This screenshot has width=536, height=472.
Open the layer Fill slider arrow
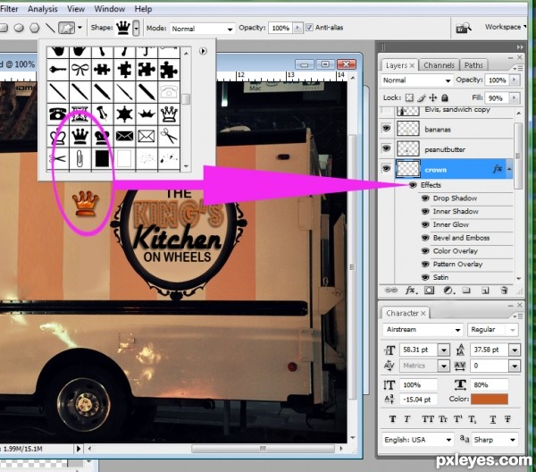tap(514, 98)
